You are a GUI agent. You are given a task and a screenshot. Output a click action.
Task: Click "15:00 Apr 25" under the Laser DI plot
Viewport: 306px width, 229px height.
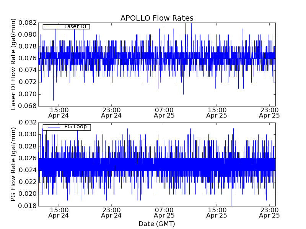click(x=216, y=113)
